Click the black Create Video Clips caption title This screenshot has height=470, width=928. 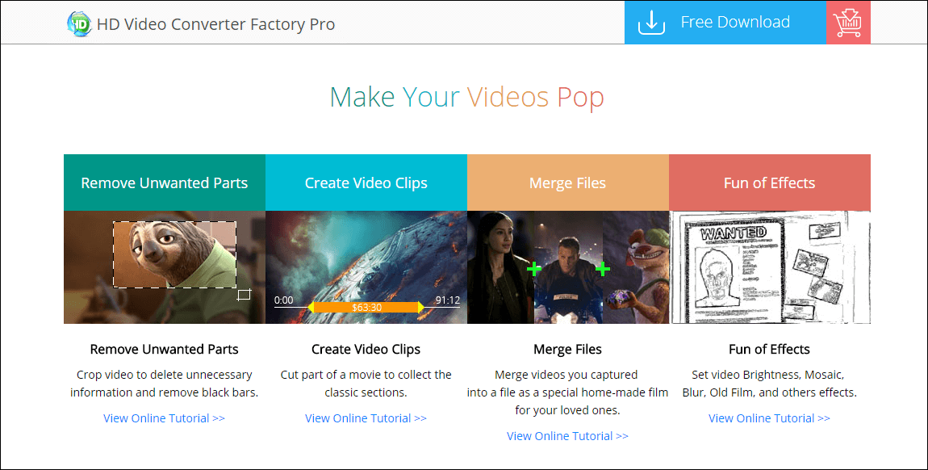[366, 349]
